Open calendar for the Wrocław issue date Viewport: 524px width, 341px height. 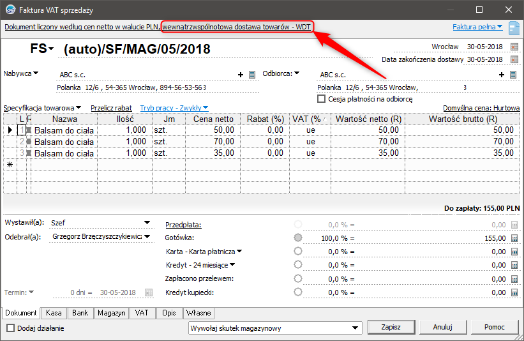point(514,47)
